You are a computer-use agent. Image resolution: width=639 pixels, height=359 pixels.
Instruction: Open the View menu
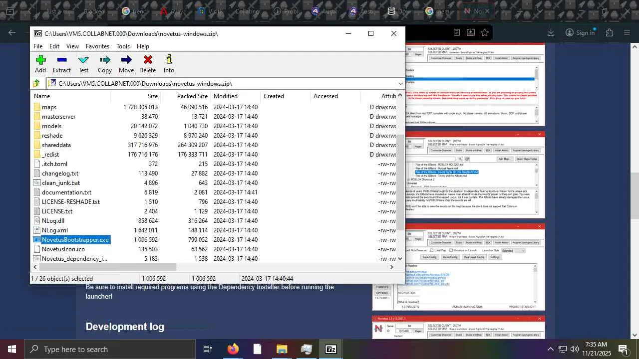(72, 46)
